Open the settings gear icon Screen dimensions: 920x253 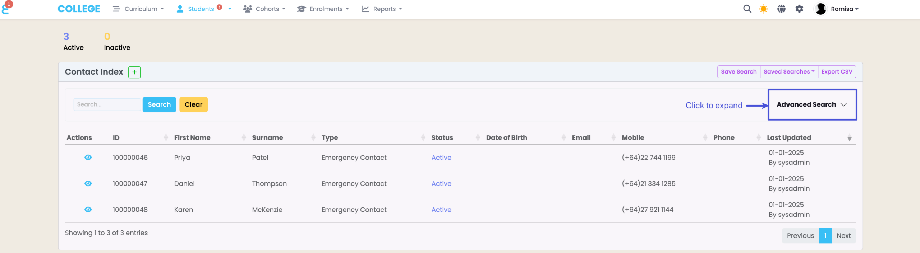coord(799,9)
